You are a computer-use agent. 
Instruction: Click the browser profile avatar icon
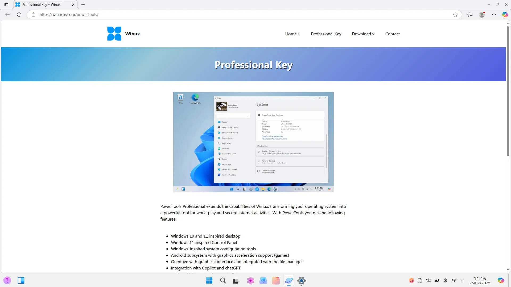[482, 15]
